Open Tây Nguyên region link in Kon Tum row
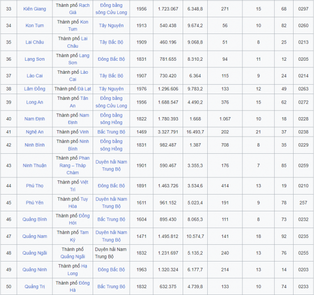314x295 pixels. (x=111, y=26)
